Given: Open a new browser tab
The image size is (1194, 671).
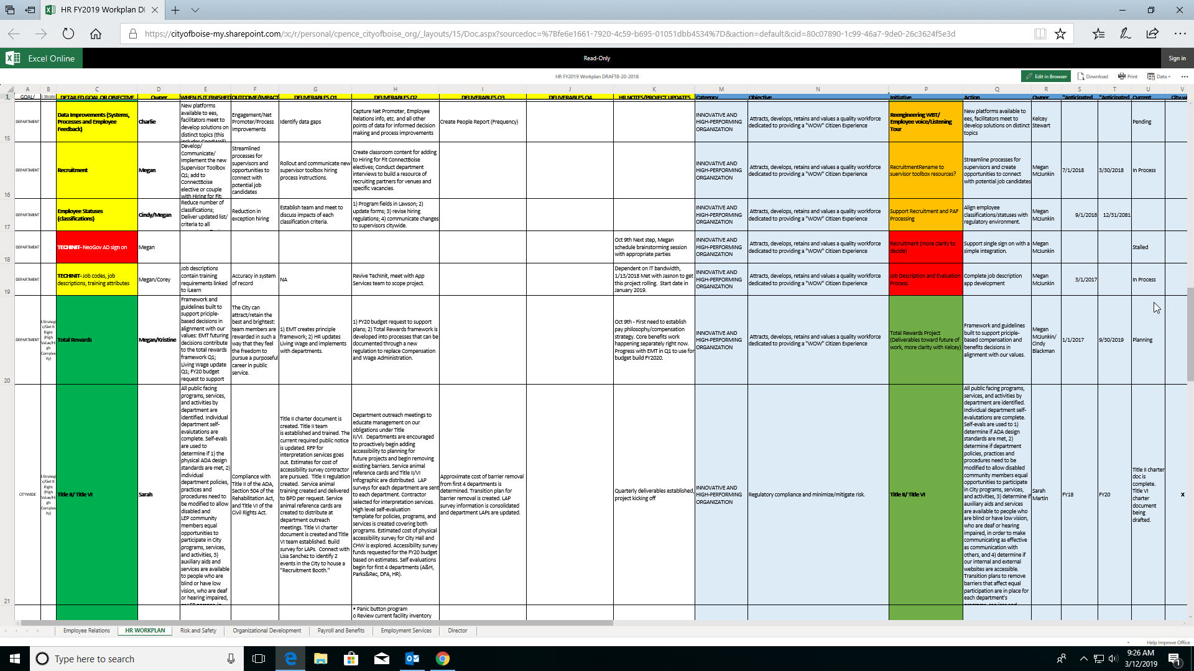Looking at the screenshot, I should (x=175, y=10).
